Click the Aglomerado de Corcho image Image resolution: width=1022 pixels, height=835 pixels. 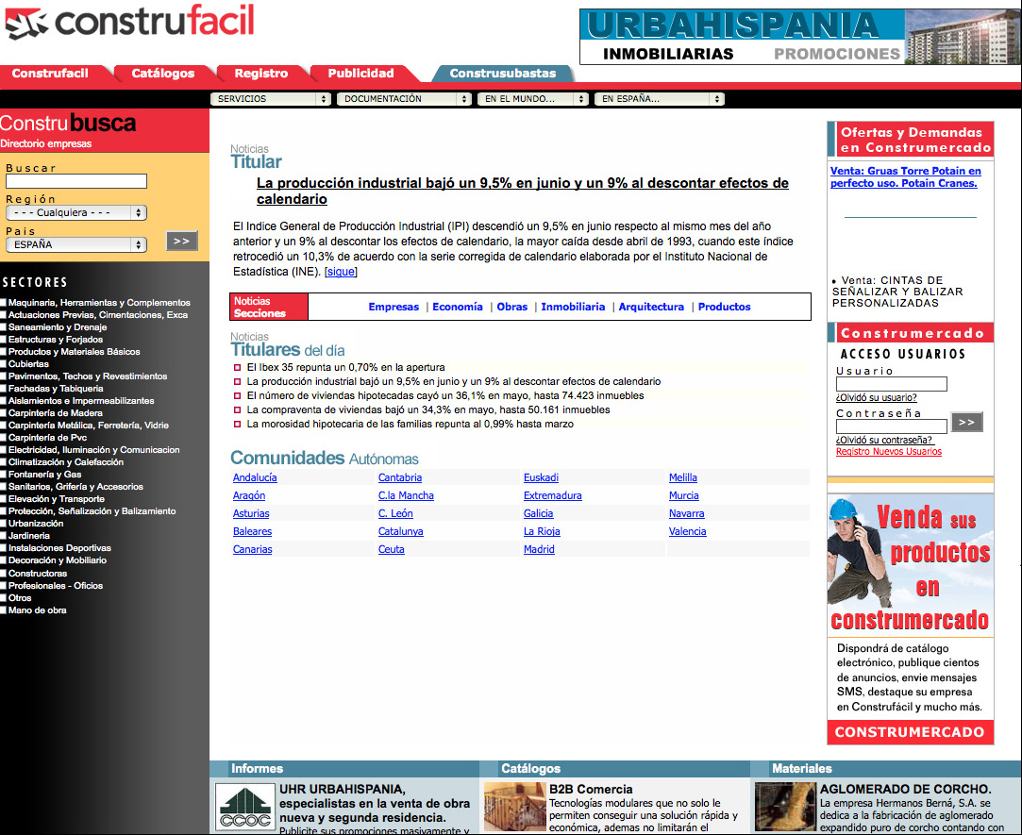pyautogui.click(x=785, y=807)
